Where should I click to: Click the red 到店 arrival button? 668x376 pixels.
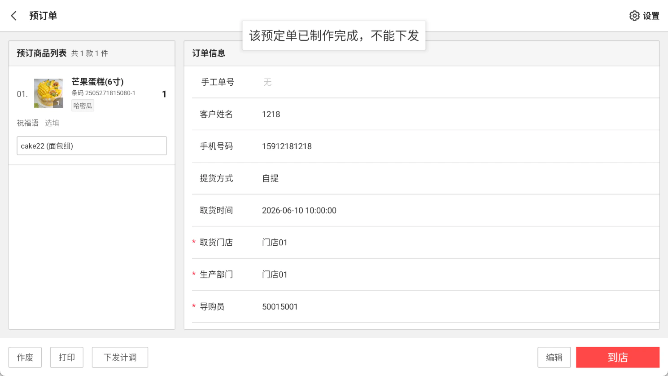[618, 357]
